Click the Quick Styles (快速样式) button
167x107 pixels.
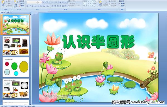click(105, 4)
